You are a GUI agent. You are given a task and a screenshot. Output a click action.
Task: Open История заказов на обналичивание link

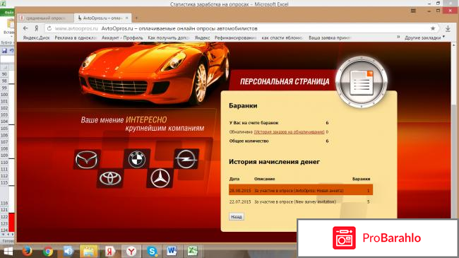[290, 132]
